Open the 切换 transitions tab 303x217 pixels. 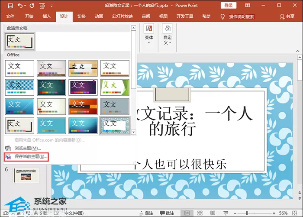pos(81,16)
